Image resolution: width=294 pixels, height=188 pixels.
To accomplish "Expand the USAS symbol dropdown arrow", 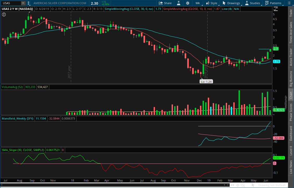I will [x=23, y=3].
